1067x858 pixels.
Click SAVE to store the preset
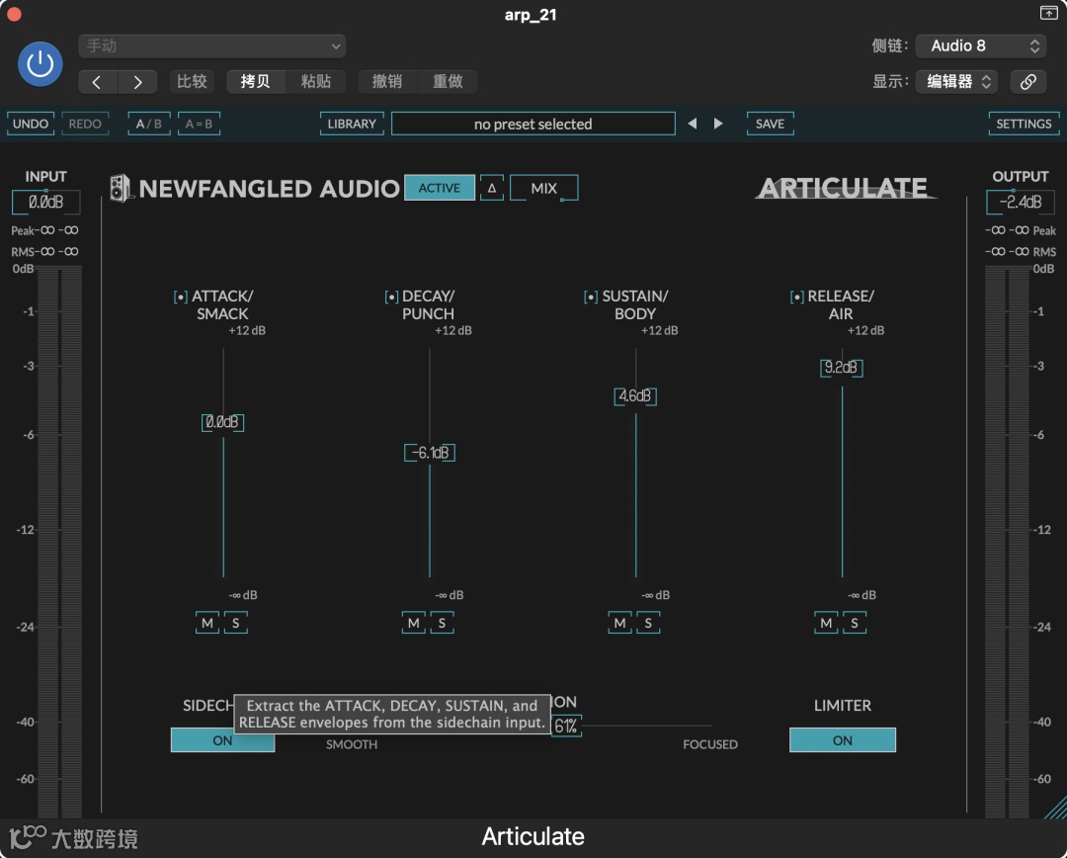tap(771, 124)
